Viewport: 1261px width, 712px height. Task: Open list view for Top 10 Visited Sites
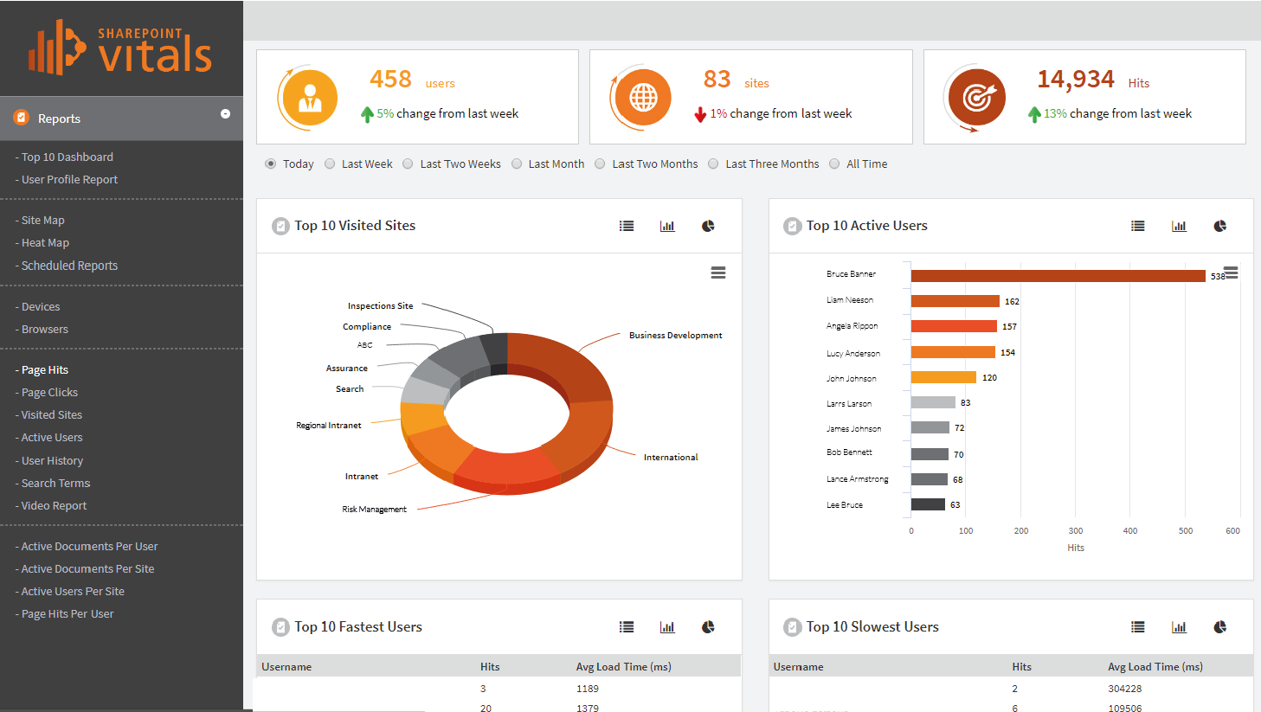tap(626, 226)
